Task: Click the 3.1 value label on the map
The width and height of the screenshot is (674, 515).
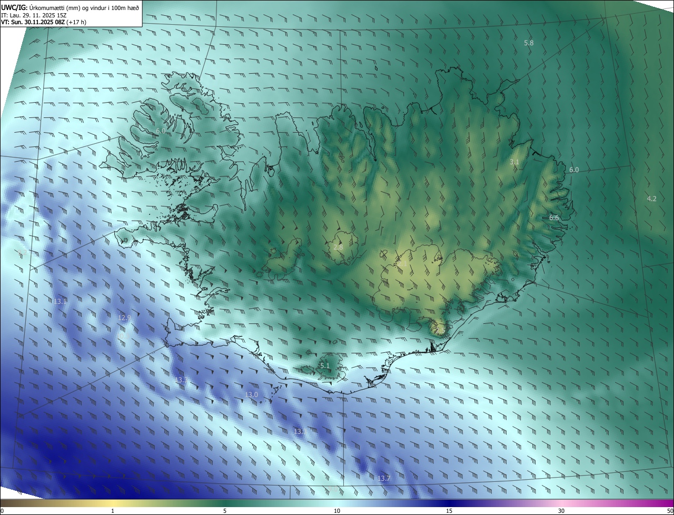Action: click(514, 162)
